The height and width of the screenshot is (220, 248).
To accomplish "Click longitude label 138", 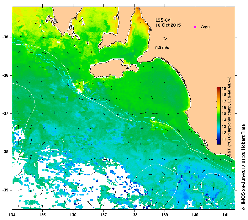I will pos(134,215).
